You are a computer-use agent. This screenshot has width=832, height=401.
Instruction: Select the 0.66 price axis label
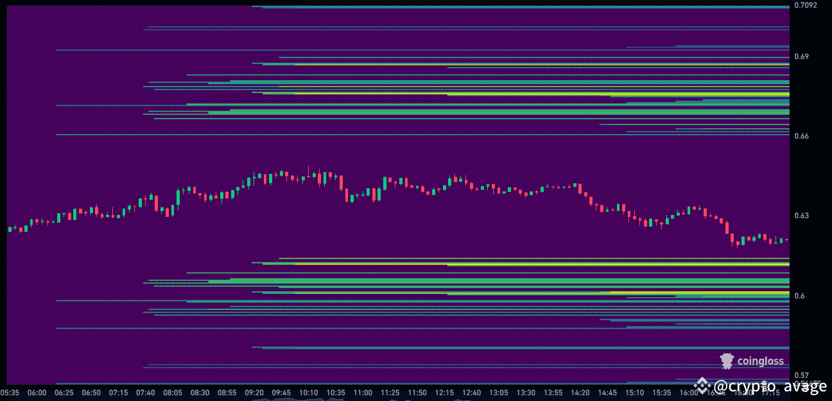(x=801, y=136)
